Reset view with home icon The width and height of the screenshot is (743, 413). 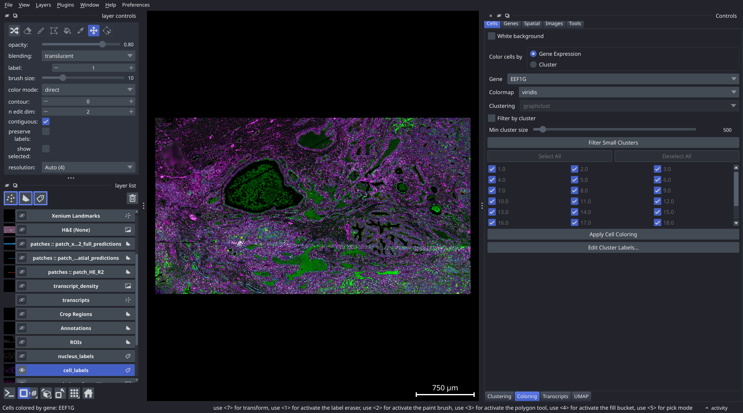click(x=88, y=394)
